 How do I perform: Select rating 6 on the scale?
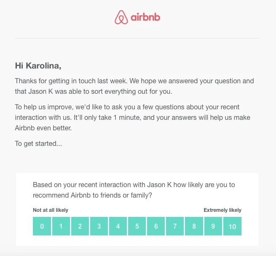click(156, 226)
